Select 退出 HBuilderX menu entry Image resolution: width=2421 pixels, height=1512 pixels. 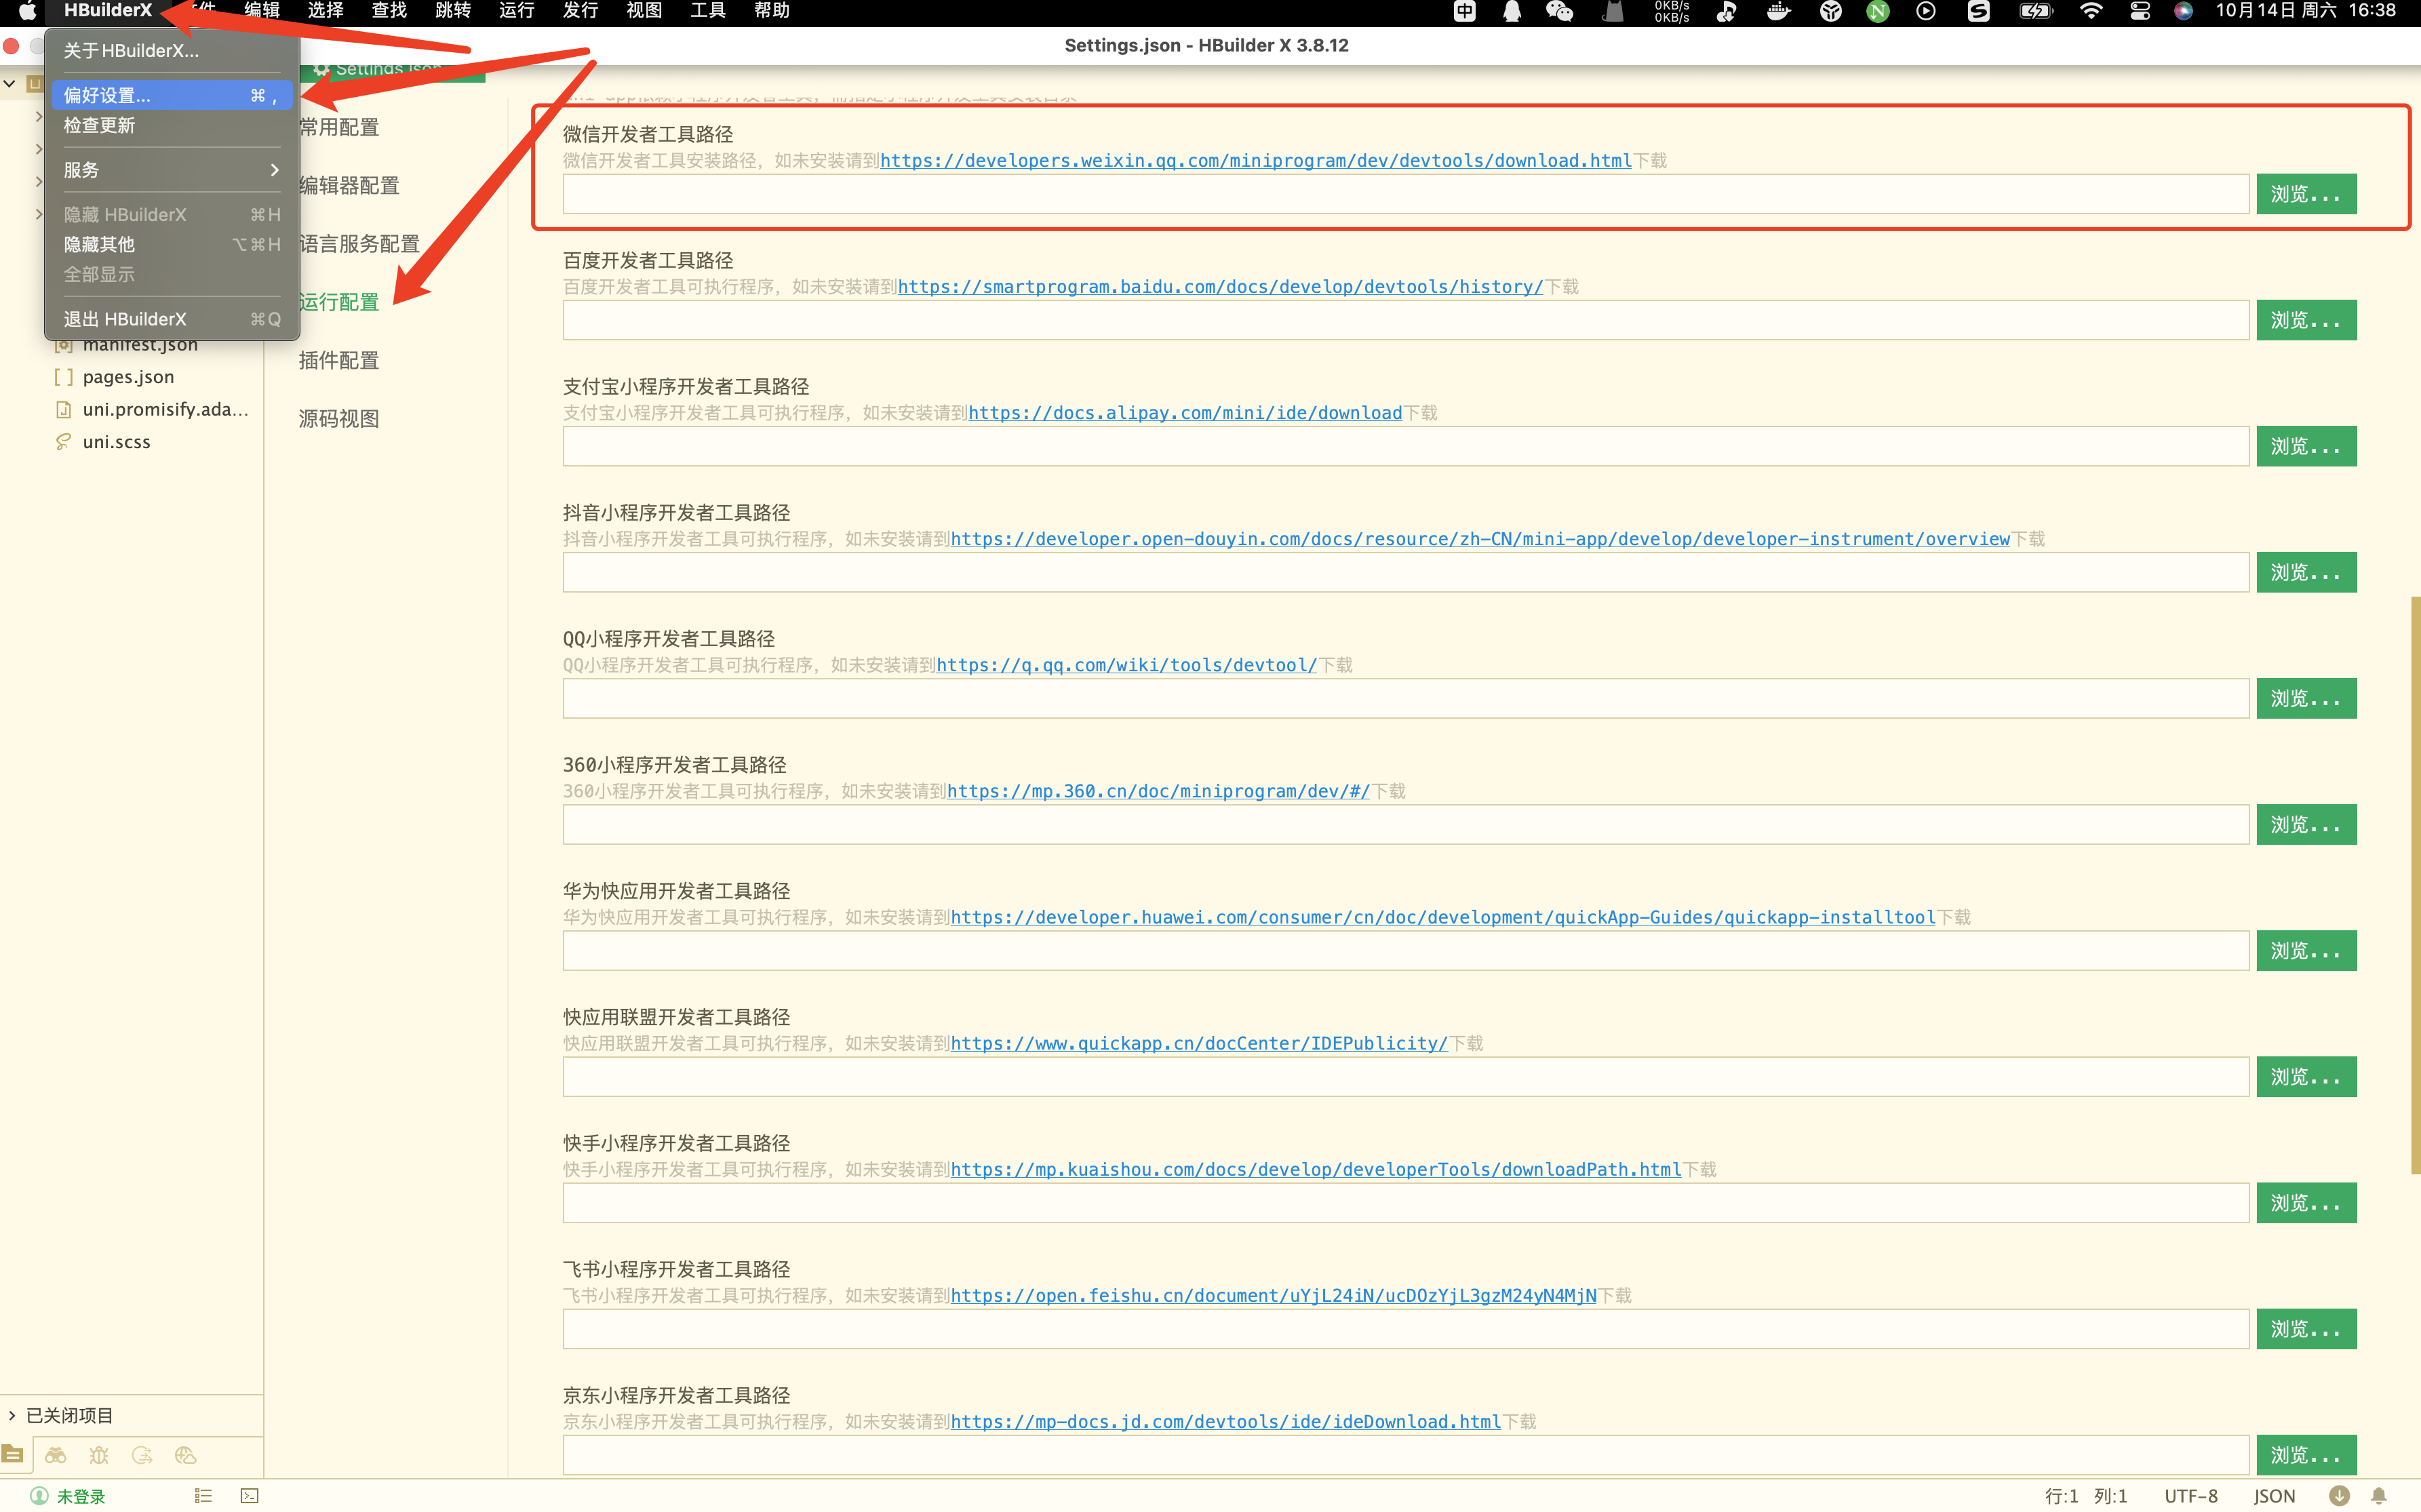pos(172,319)
